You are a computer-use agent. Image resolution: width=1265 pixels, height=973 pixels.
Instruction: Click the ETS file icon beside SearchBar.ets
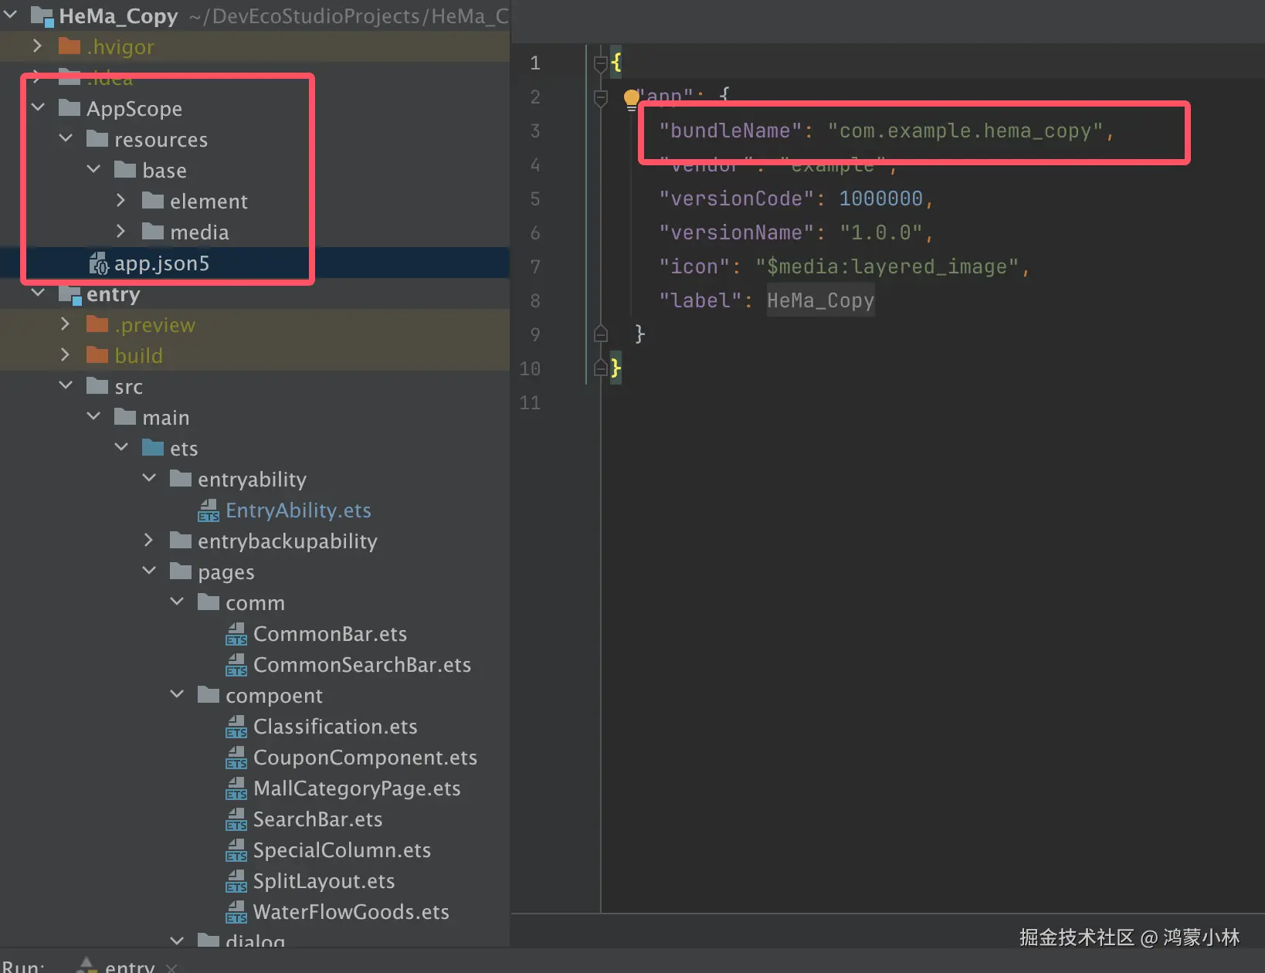tap(236, 819)
